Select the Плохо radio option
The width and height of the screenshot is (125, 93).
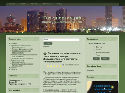[x=94, y=55]
